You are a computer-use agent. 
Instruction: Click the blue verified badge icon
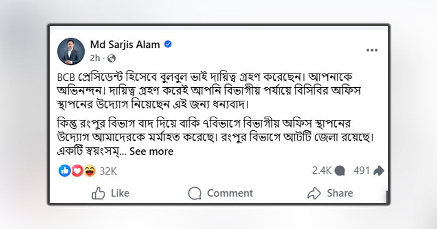(169, 44)
